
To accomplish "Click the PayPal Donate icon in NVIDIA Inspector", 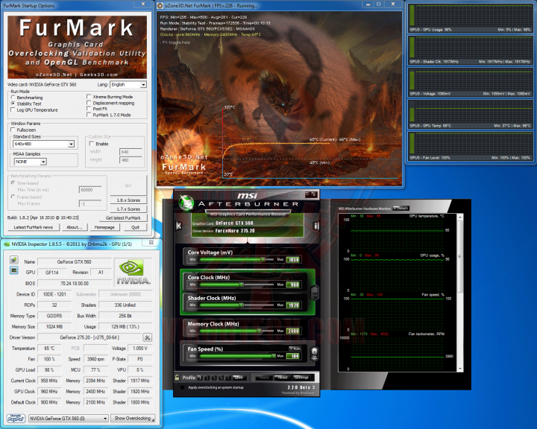I will [16, 419].
